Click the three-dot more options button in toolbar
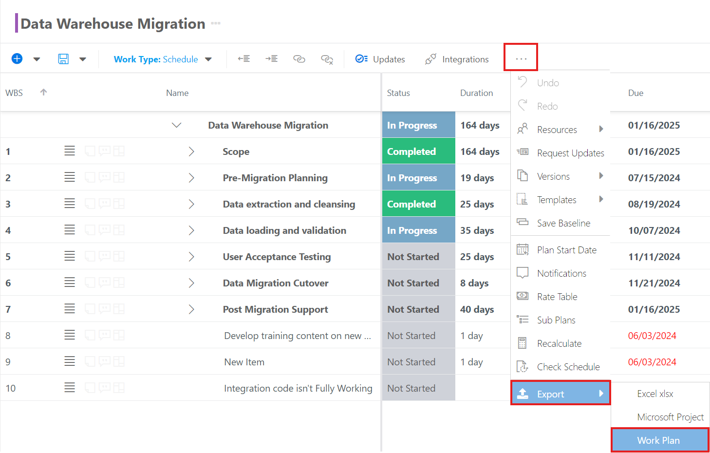The width and height of the screenshot is (710, 453). point(521,58)
